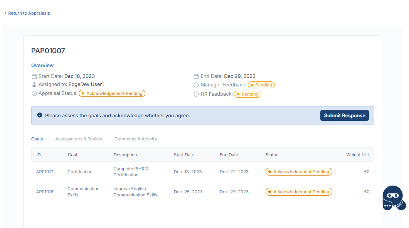
Task: Open the Comments & Activity tab
Action: point(136,139)
